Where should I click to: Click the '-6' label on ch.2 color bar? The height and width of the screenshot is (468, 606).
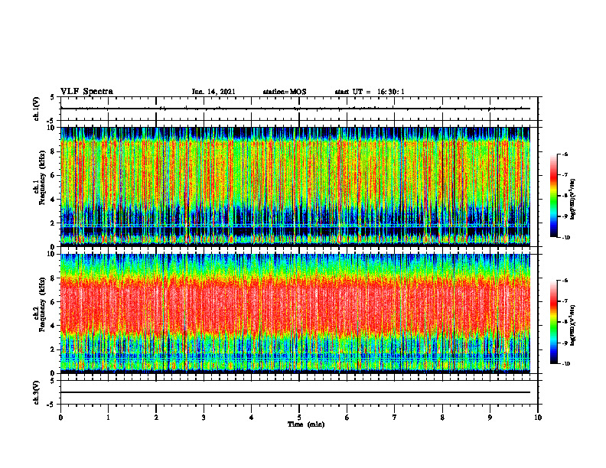click(565, 281)
